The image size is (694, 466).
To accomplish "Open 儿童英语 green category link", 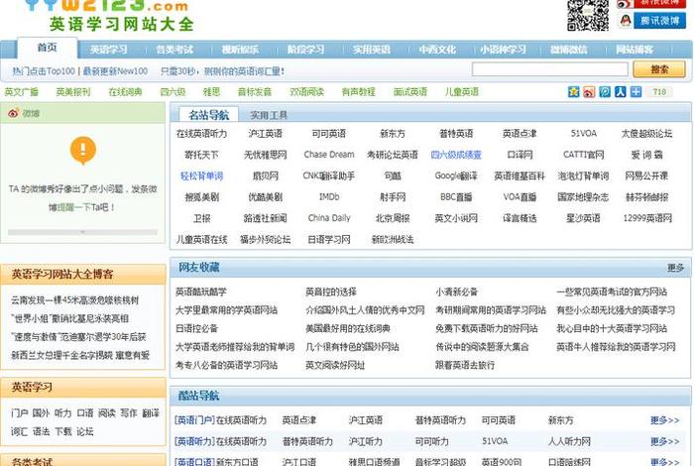I will click(x=462, y=92).
